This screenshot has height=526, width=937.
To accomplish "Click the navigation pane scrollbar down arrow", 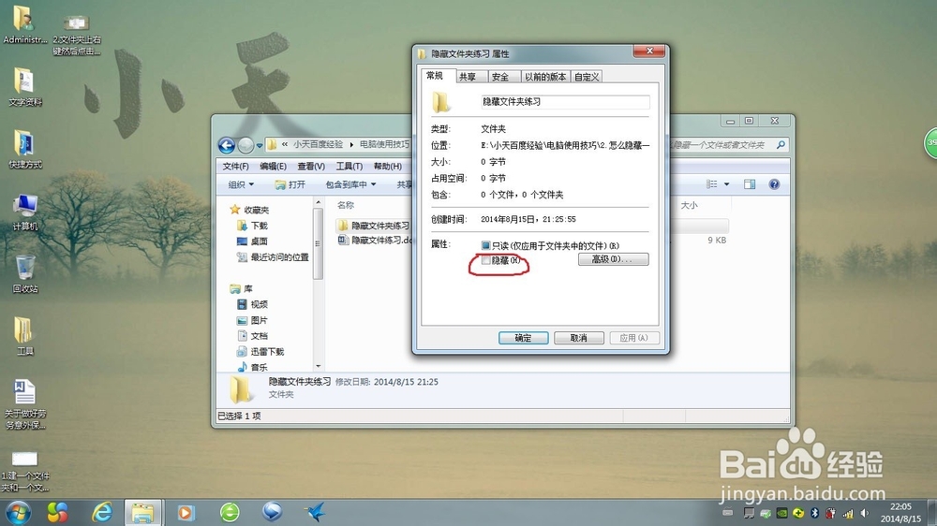I will pos(318,366).
